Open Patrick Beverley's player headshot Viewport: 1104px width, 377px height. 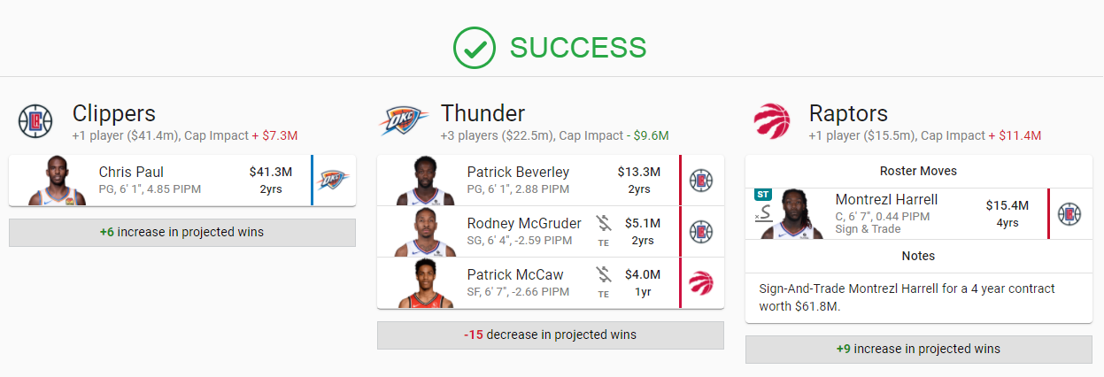(x=426, y=181)
